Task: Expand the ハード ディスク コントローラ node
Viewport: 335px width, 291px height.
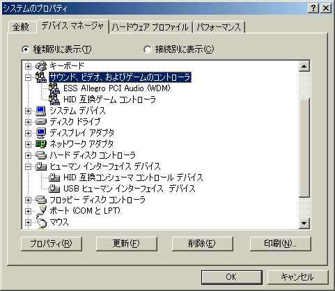Action: pos(28,155)
